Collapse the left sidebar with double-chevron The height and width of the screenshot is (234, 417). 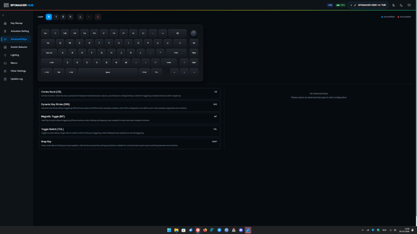(3, 15)
